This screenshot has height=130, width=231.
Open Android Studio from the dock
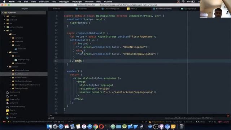tap(125, 126)
